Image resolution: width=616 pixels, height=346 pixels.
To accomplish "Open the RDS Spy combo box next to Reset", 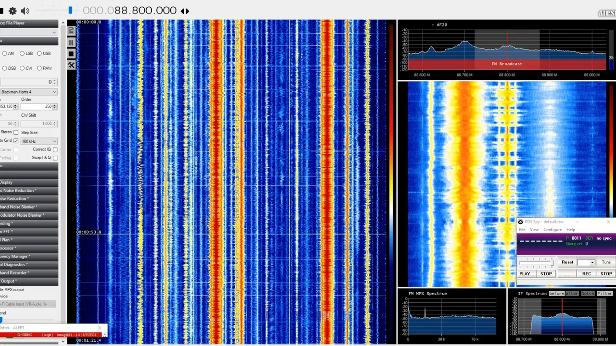I will (586, 262).
